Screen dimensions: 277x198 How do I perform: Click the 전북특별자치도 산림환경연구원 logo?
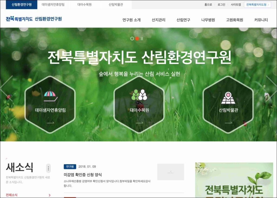(34, 19)
